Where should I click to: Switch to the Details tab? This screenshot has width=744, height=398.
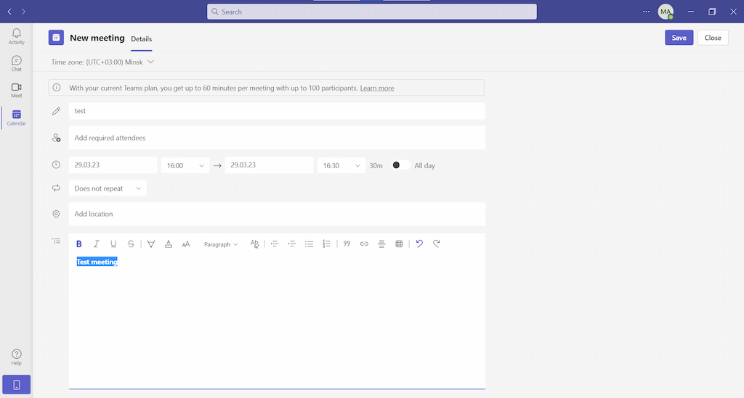142,38
